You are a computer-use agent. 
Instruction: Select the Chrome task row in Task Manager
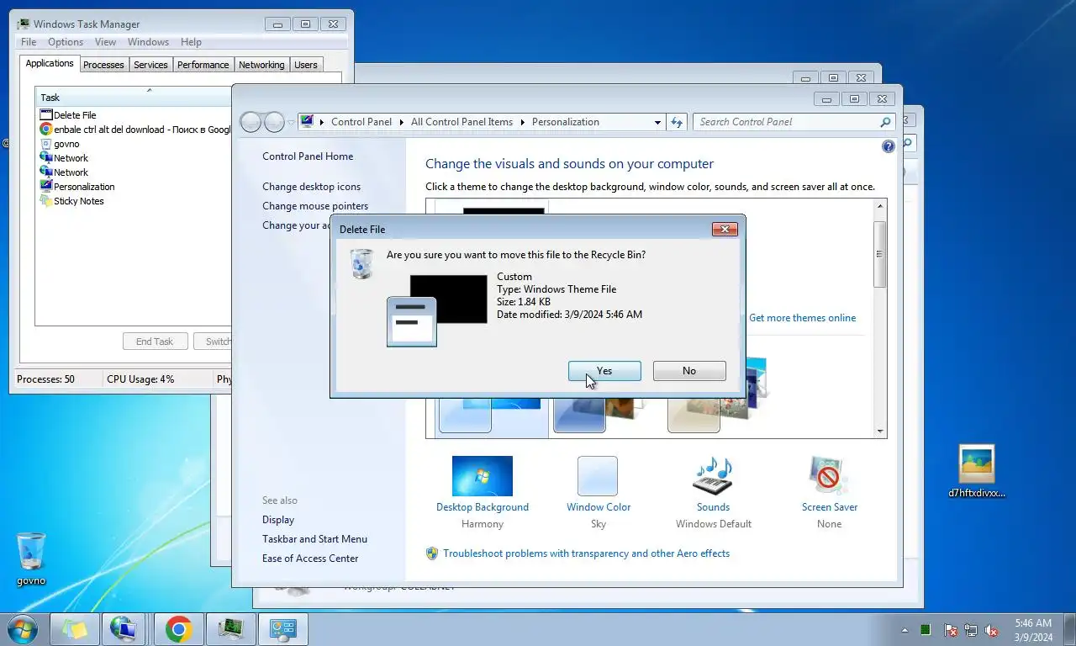[x=134, y=130]
